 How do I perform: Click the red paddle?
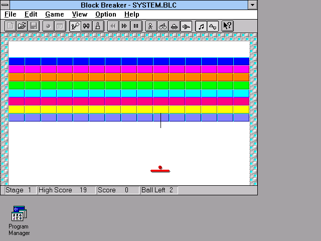pos(160,171)
